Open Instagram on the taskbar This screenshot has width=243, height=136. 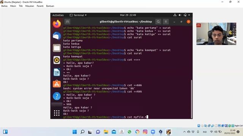coord(145,132)
